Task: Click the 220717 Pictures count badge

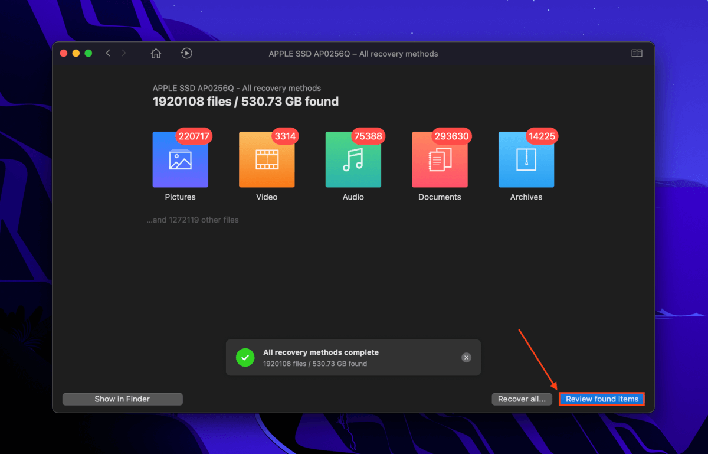Action: (x=194, y=136)
